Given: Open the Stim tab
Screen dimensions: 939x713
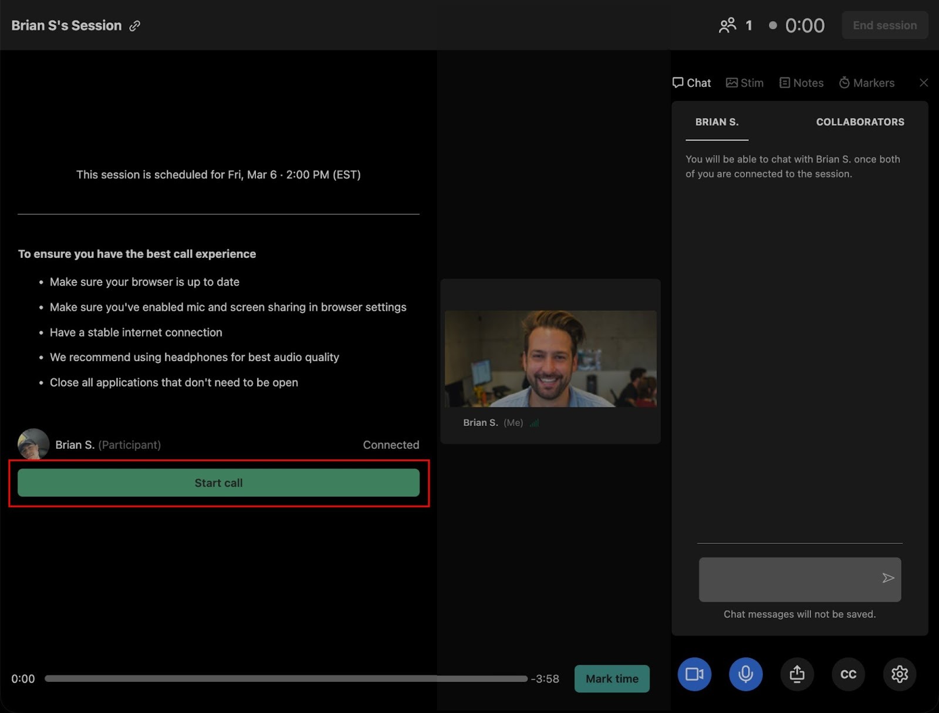Looking at the screenshot, I should [x=745, y=83].
